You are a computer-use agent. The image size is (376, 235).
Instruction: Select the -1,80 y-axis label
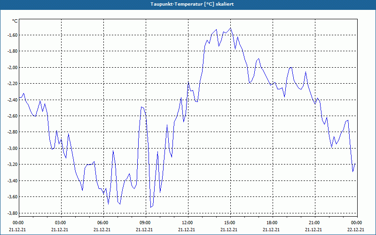tap(13, 51)
